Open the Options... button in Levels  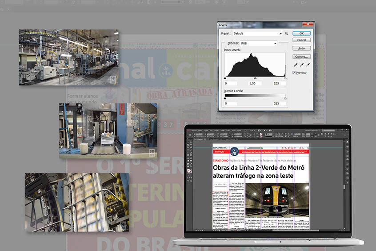pyautogui.click(x=301, y=57)
